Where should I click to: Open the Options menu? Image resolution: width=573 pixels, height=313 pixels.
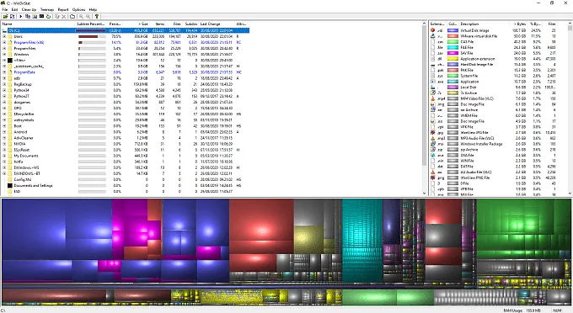click(x=78, y=9)
